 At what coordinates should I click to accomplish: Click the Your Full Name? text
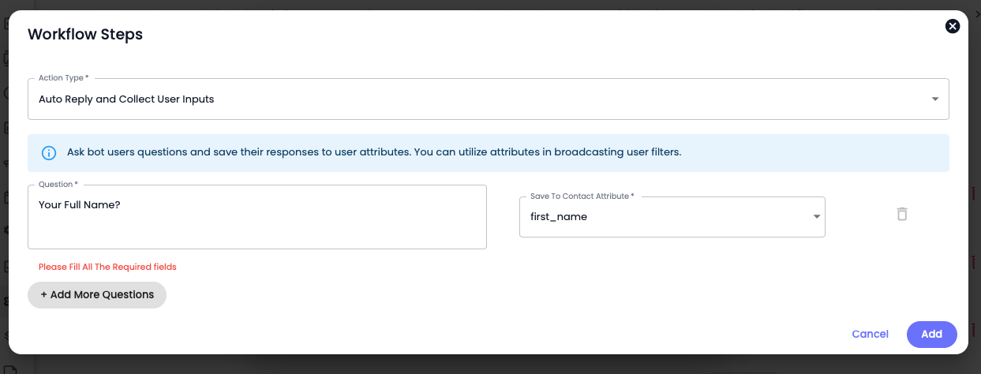pos(80,204)
